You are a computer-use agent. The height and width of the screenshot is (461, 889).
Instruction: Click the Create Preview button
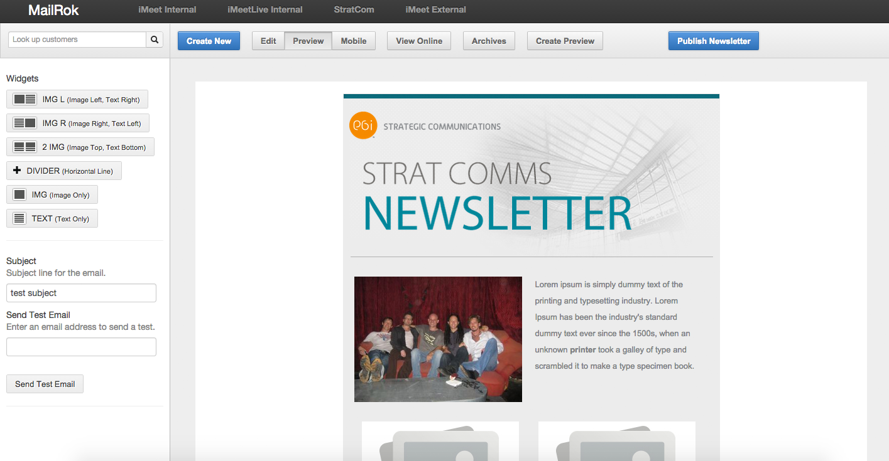click(x=565, y=41)
